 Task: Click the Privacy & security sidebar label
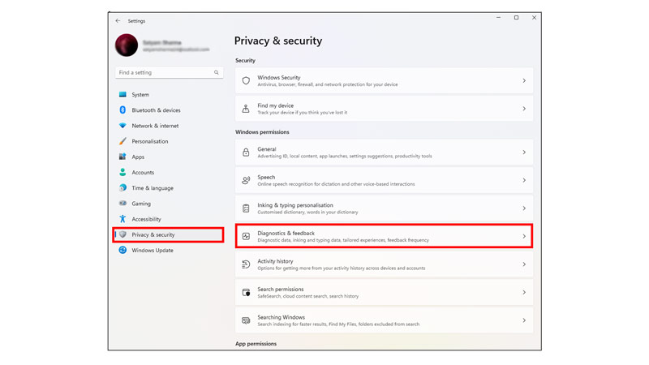click(x=153, y=234)
